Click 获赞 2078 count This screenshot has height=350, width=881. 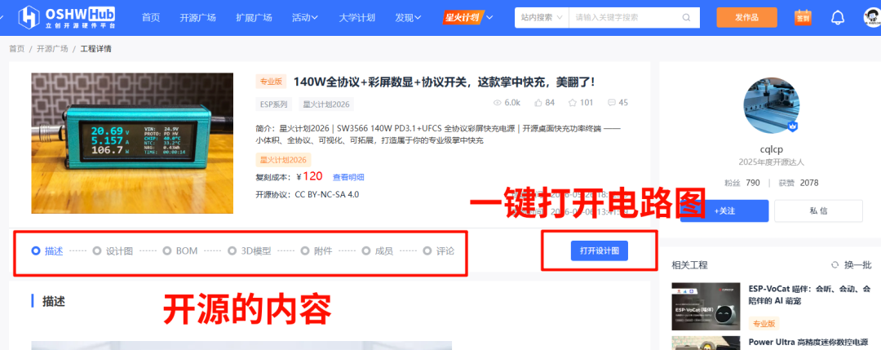799,183
